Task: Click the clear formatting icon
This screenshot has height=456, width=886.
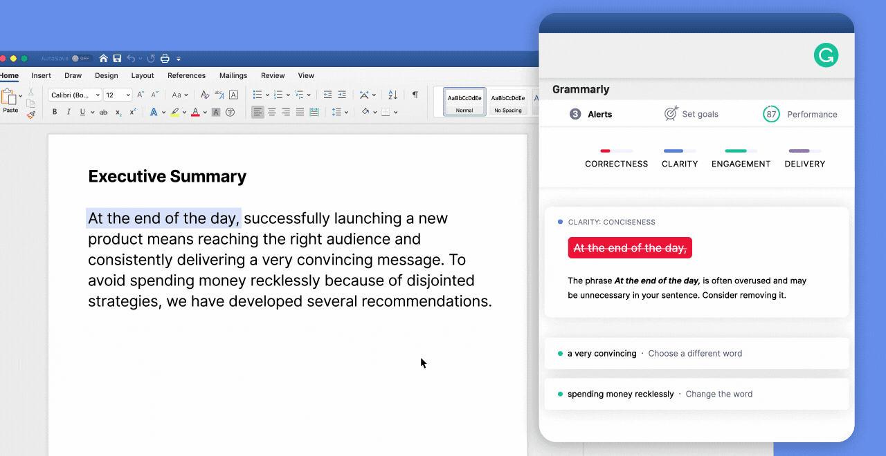Action: [204, 95]
